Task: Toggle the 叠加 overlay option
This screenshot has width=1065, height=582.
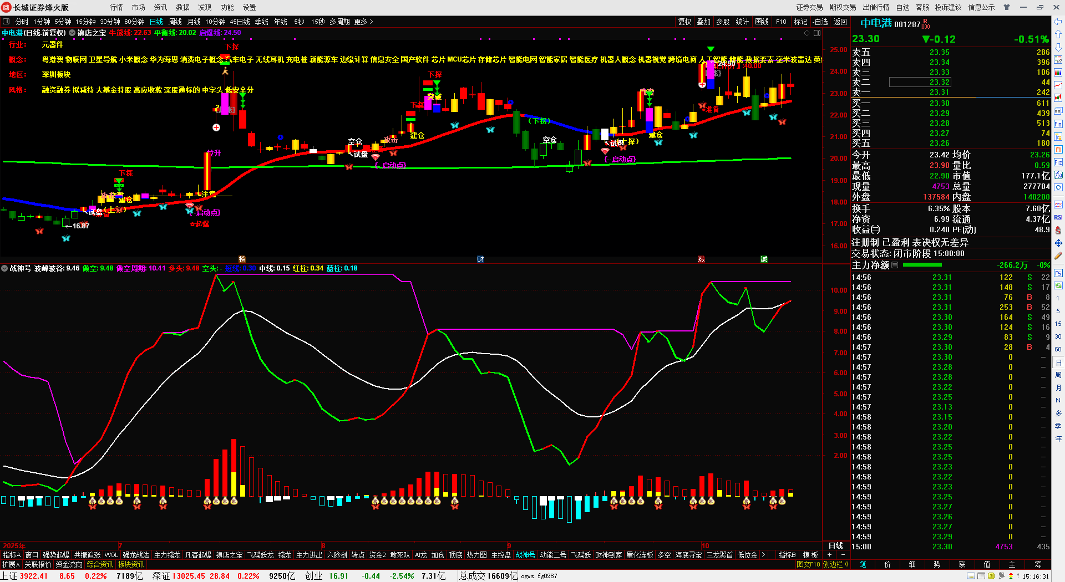Action: (x=704, y=22)
